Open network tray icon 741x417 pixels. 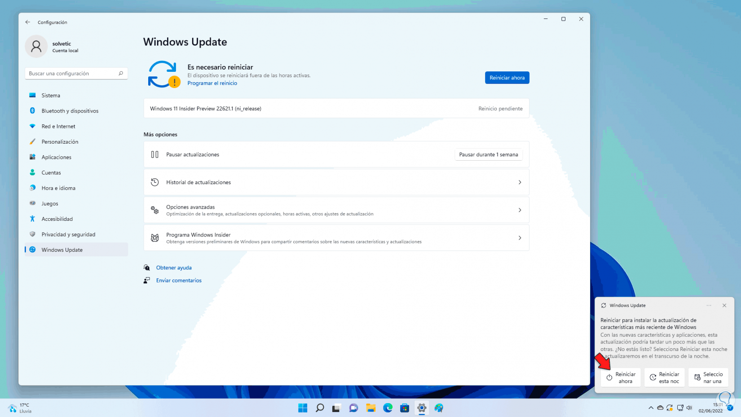(680, 408)
